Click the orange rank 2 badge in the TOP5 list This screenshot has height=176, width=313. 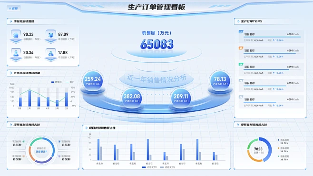[241, 48]
